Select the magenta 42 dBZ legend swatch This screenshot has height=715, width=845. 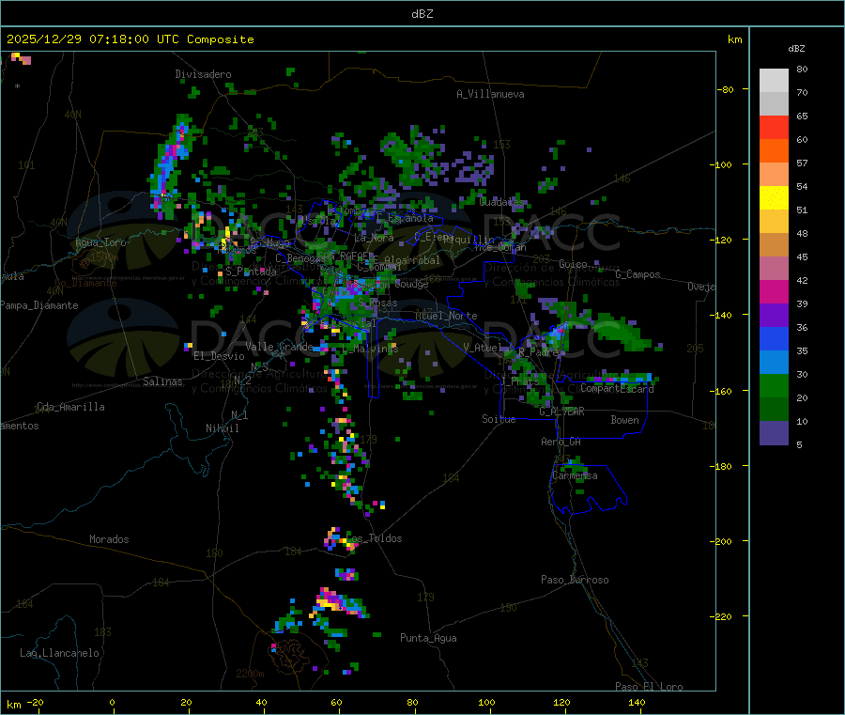[x=774, y=291]
